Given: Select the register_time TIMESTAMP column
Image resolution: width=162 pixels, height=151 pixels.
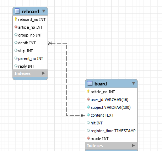Looking at the screenshot, I should click(113, 131).
